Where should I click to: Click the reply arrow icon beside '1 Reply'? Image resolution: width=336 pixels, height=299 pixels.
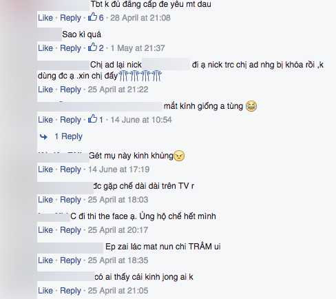coord(43,137)
